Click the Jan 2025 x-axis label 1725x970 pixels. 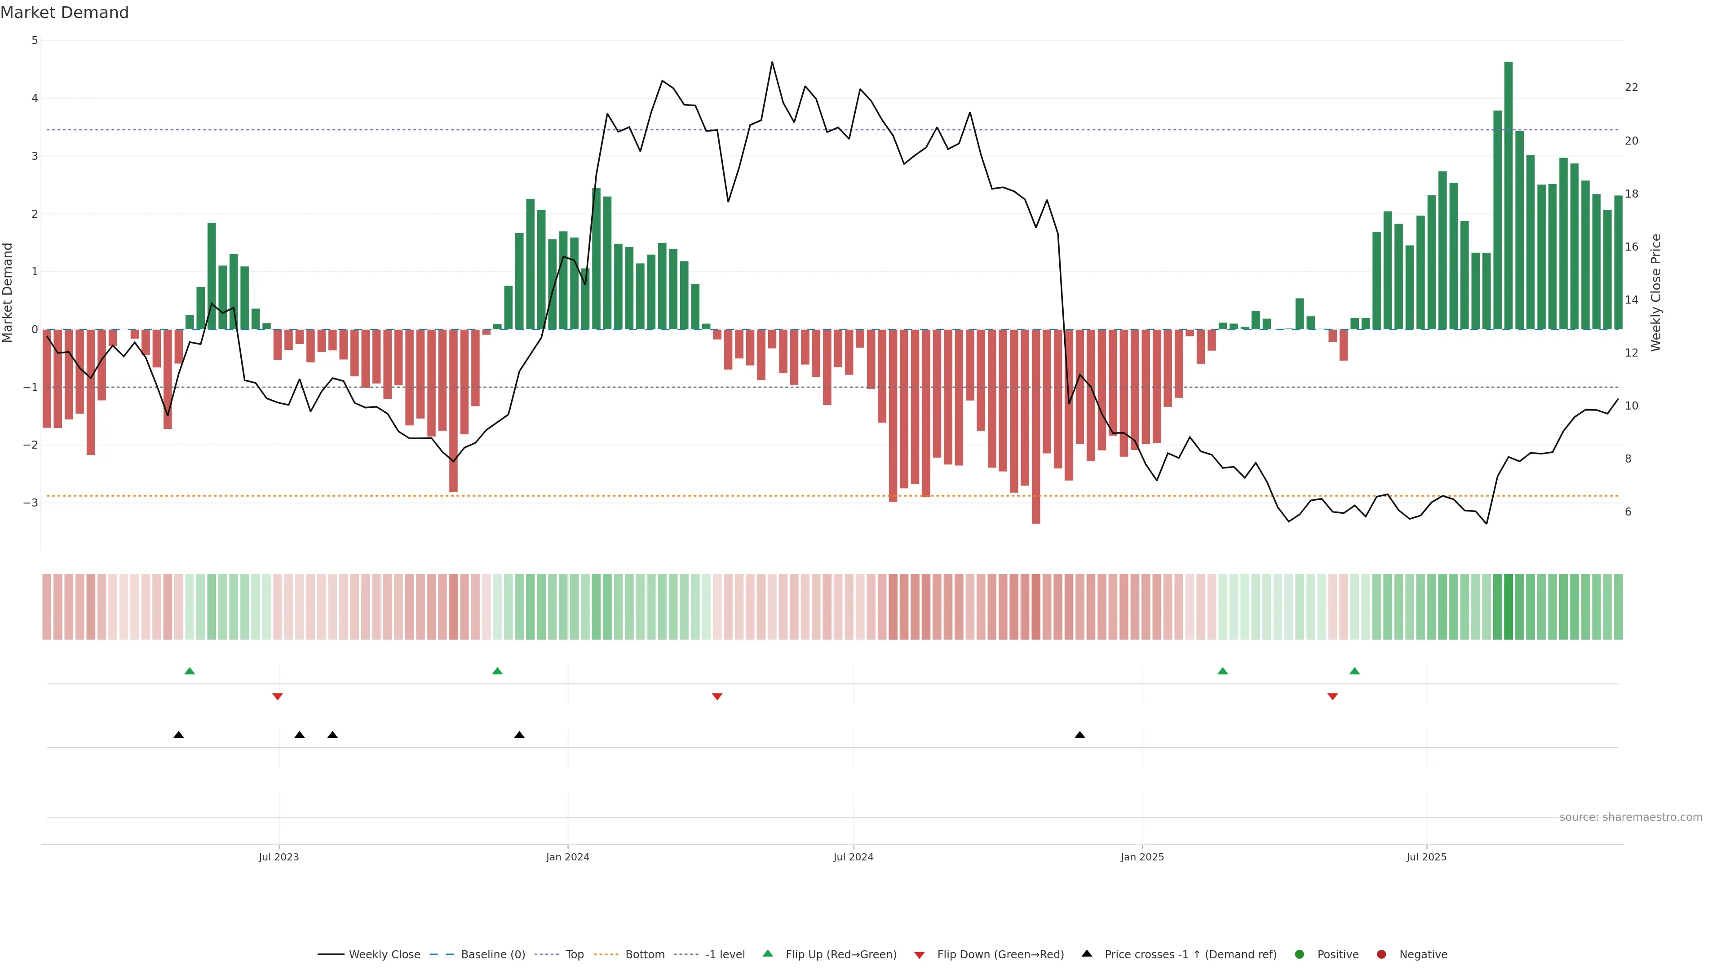tap(1142, 857)
